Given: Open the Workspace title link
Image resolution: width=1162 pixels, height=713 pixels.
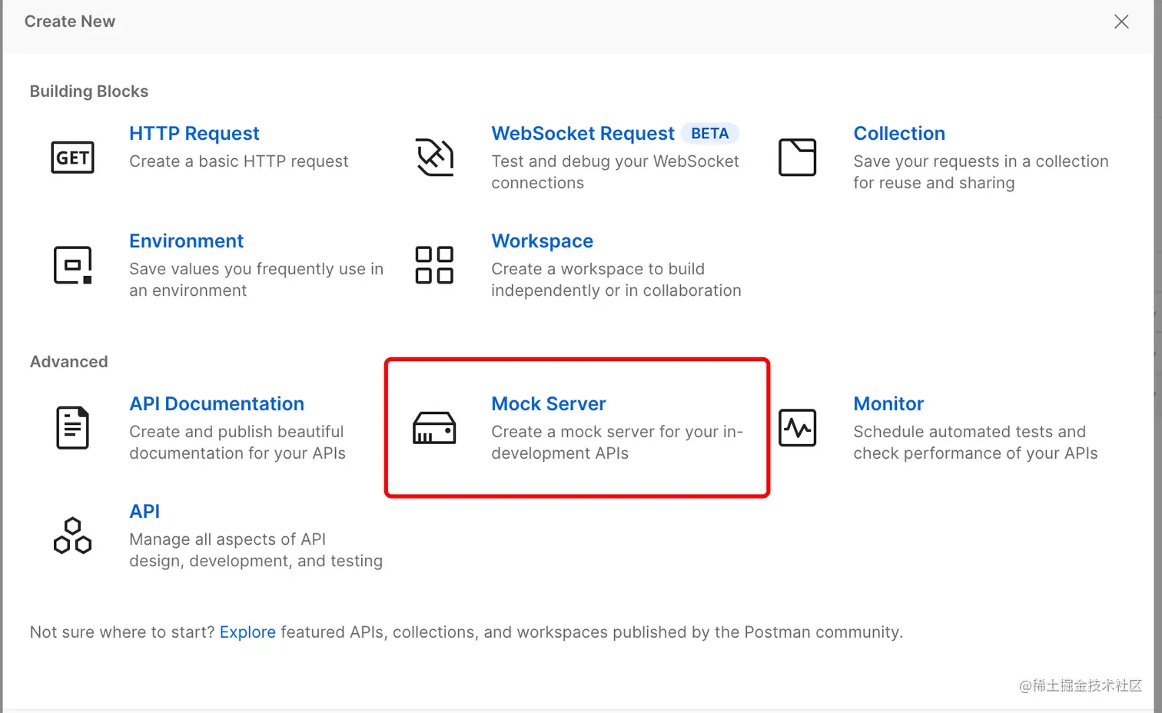Looking at the screenshot, I should point(542,241).
